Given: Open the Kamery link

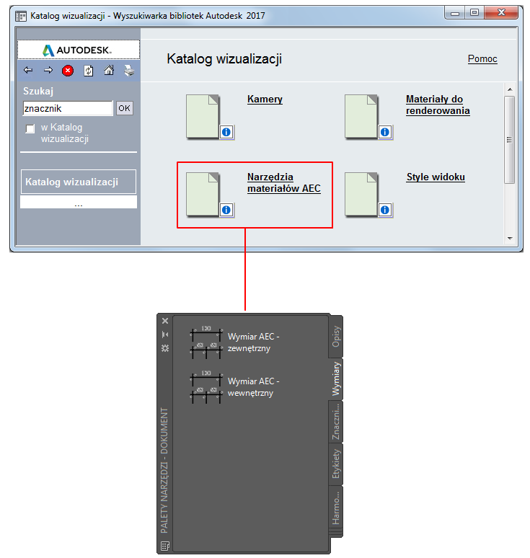Looking at the screenshot, I should point(265,99).
